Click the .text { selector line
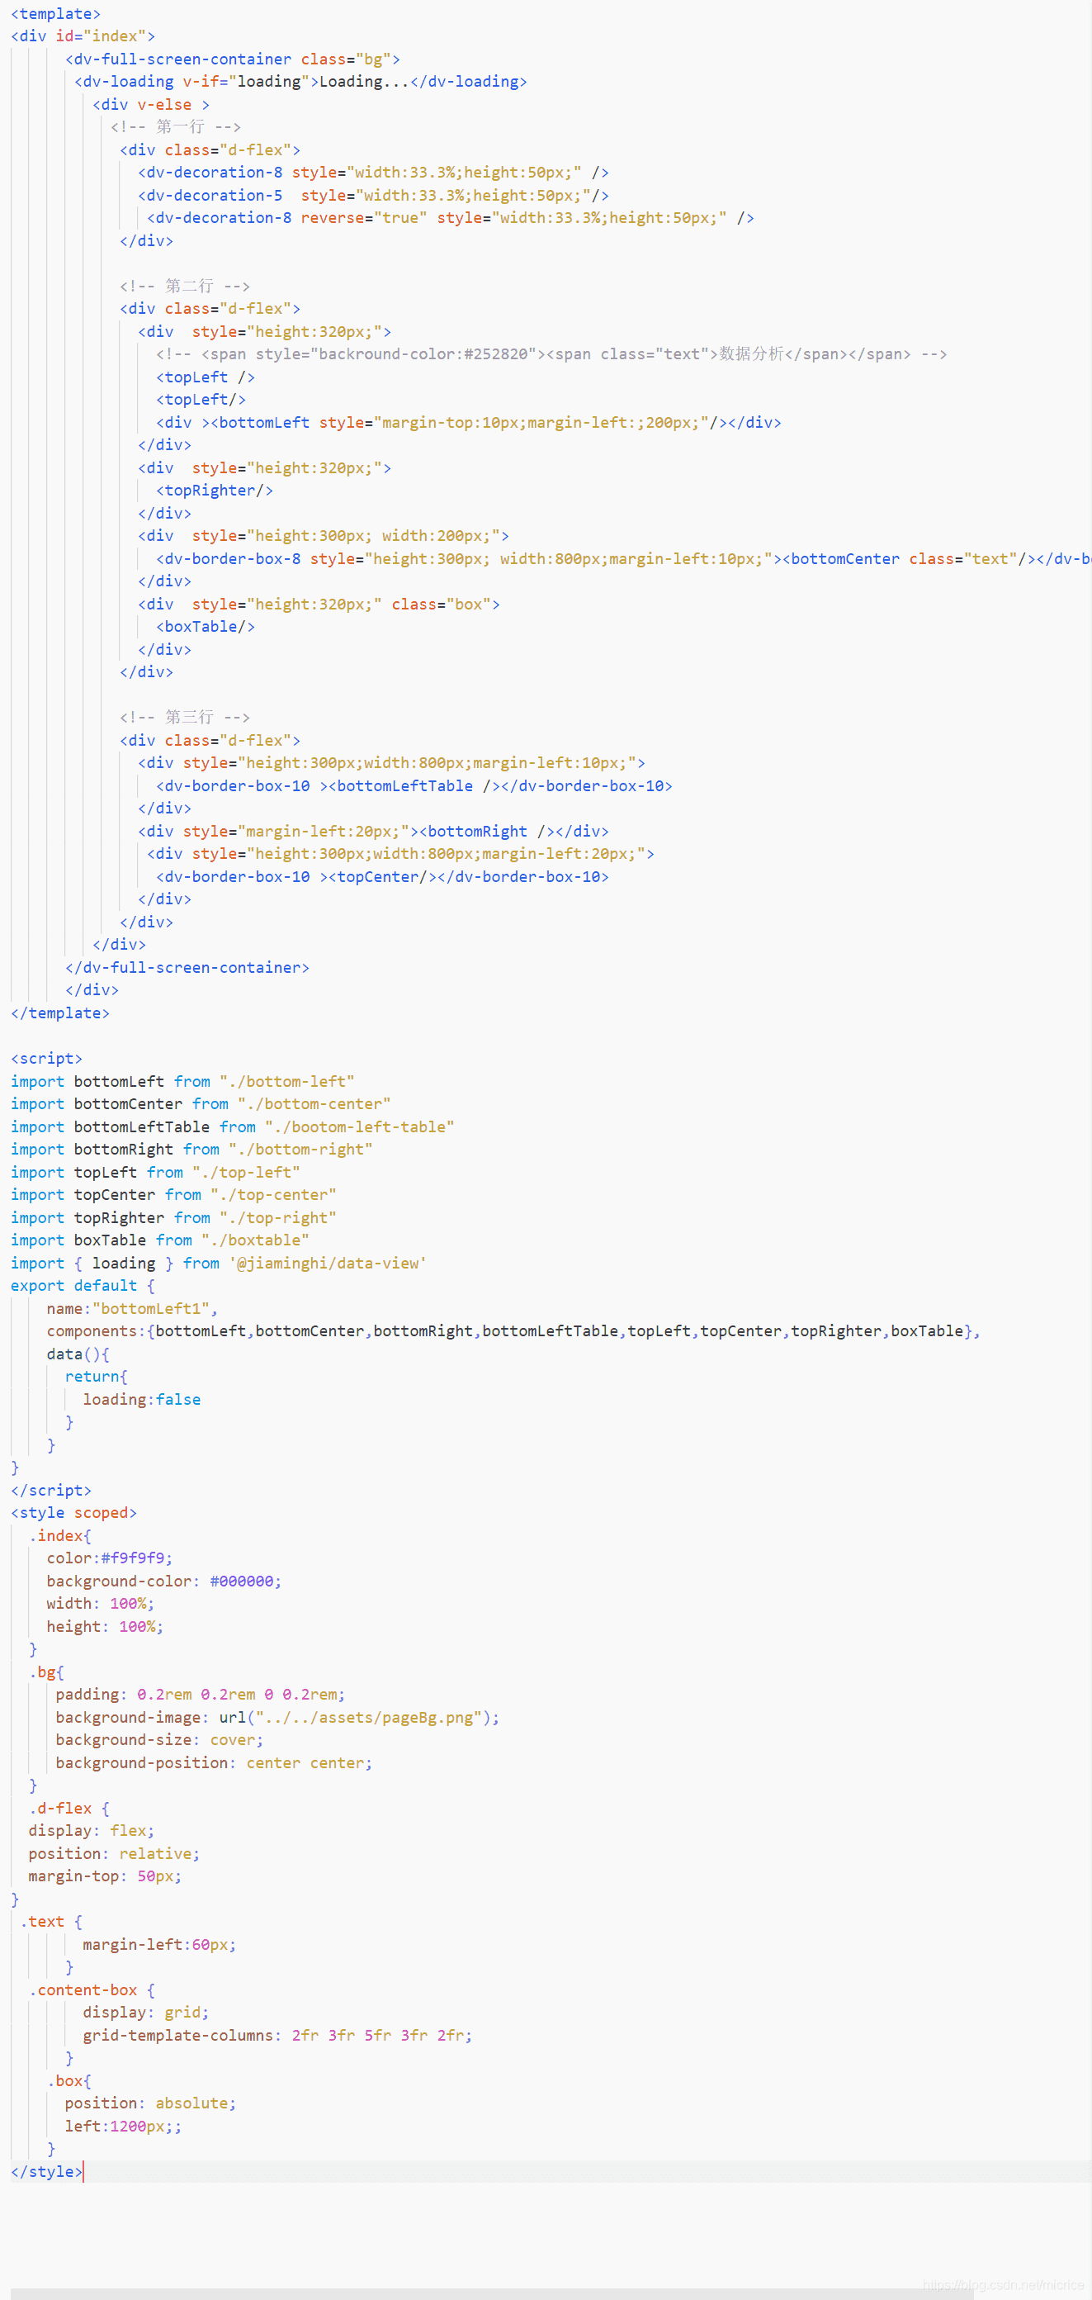This screenshot has height=2300, width=1092. point(51,1922)
